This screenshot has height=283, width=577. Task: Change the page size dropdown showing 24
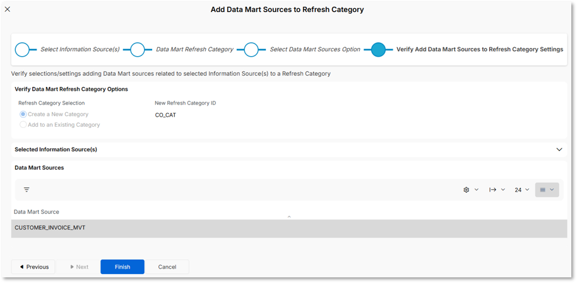pyautogui.click(x=522, y=190)
